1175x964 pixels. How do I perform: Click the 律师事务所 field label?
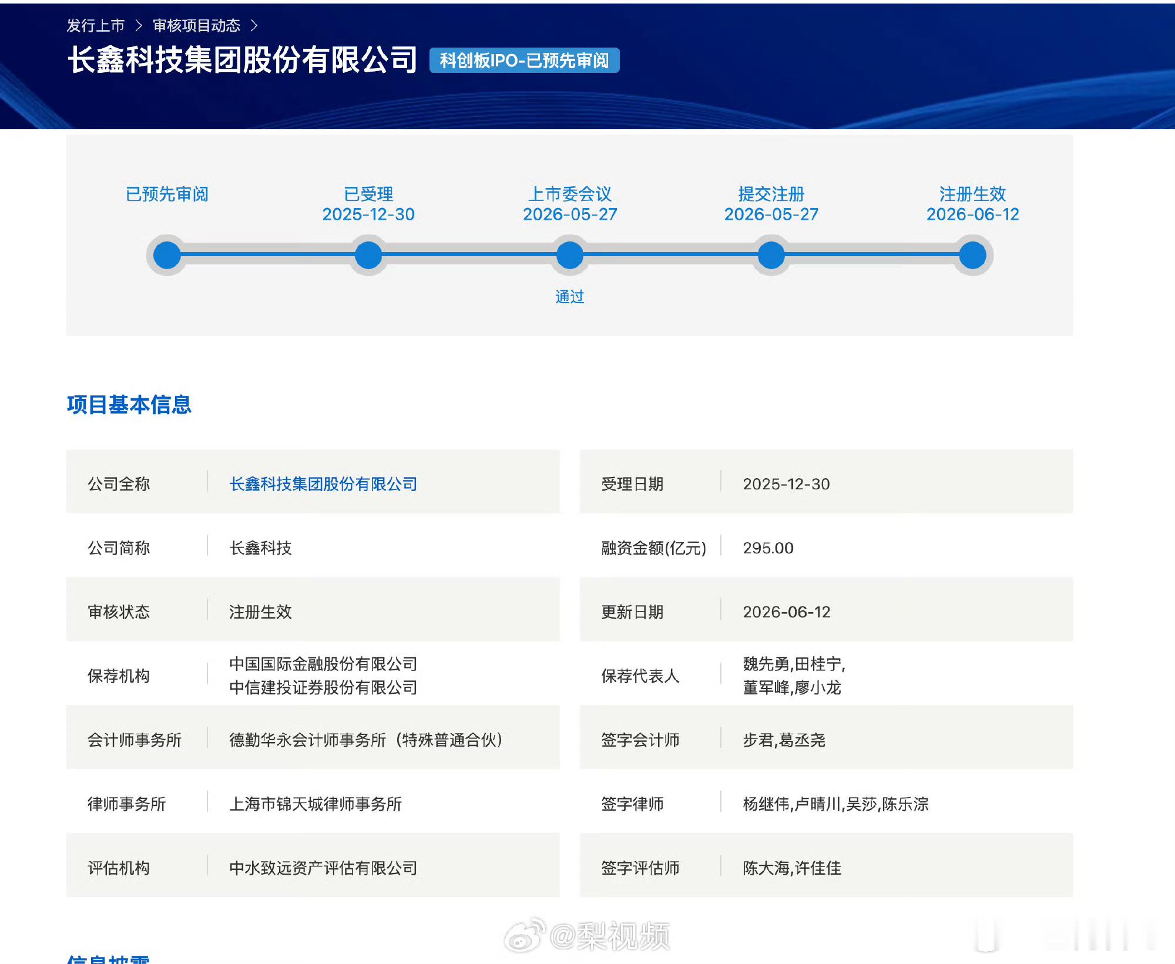(x=127, y=804)
